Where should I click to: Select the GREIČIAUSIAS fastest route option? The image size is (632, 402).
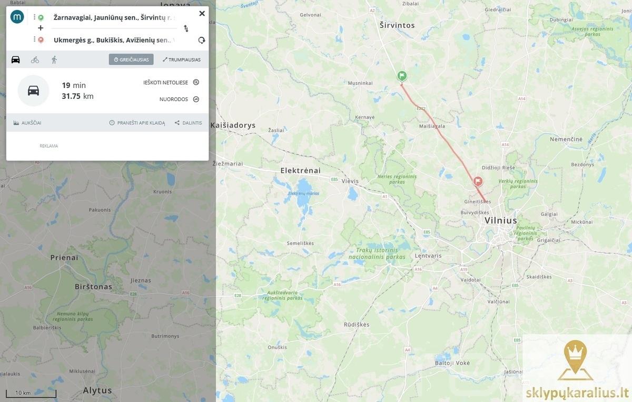click(x=131, y=59)
